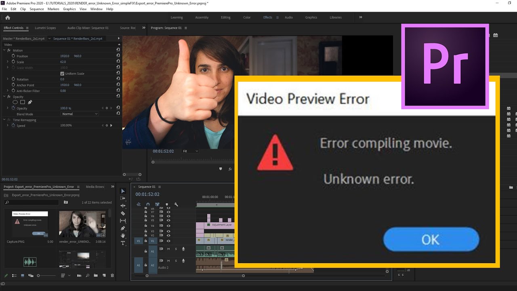Screen dimensions: 517x291
Task: Reset Anchor Point parameter
Action: (x=118, y=85)
